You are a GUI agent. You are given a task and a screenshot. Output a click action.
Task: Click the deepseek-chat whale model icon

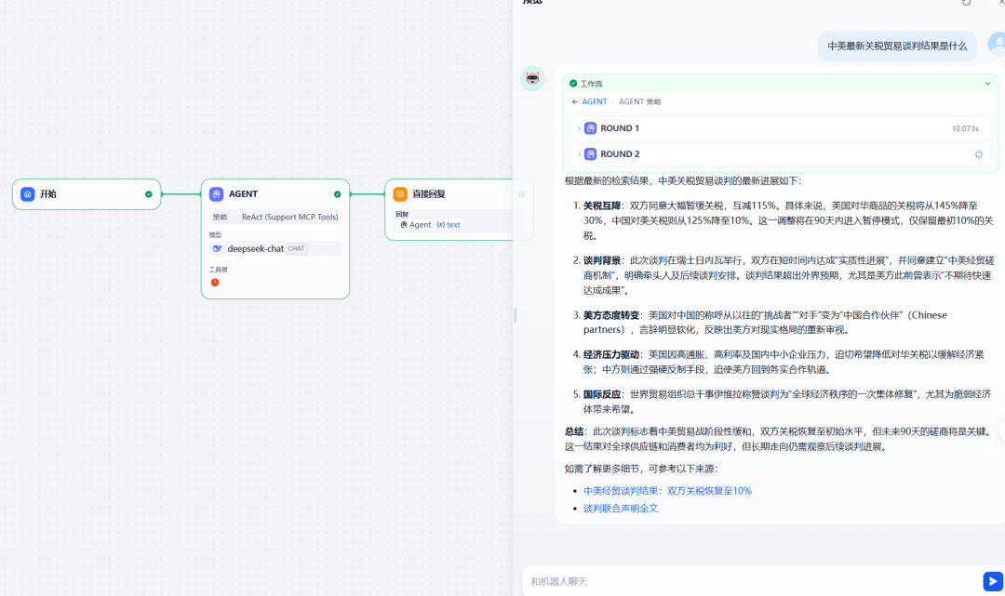(x=217, y=248)
